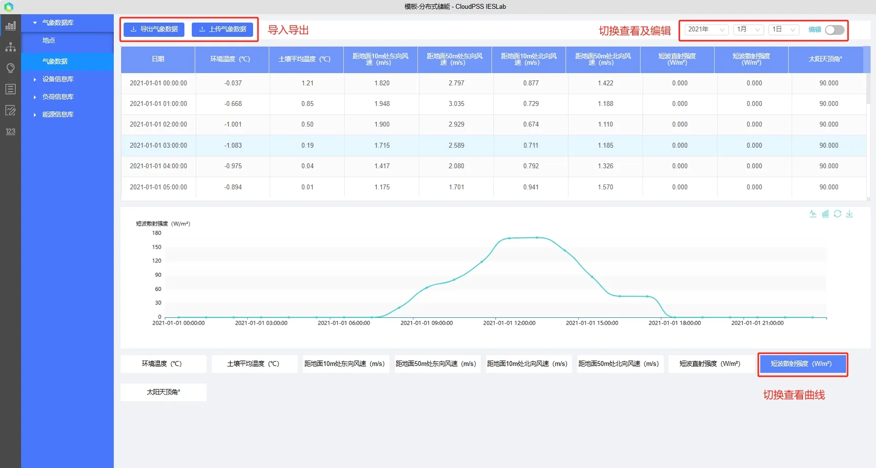The image size is (876, 468).
Task: Click wind speed cell 1.570
Action: point(605,187)
